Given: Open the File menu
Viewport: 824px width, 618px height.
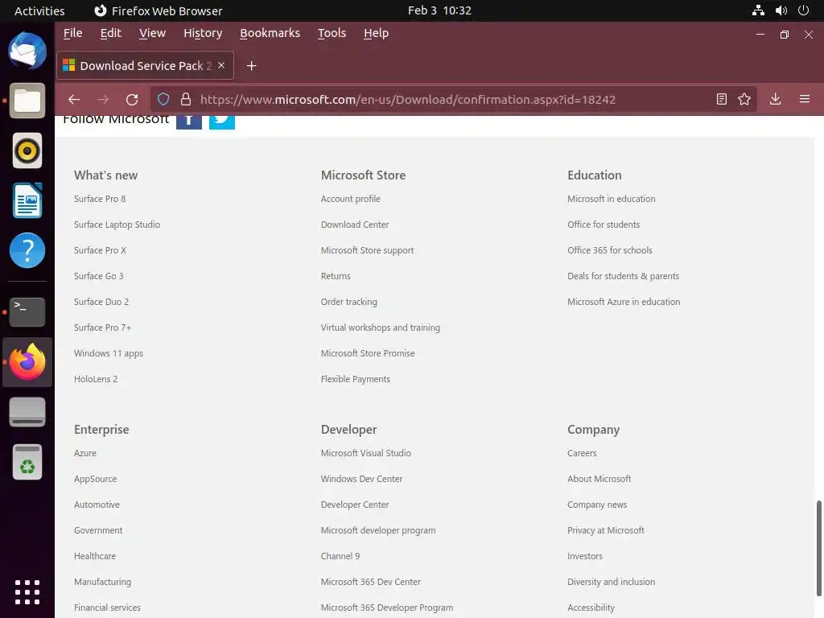Looking at the screenshot, I should click(x=72, y=33).
